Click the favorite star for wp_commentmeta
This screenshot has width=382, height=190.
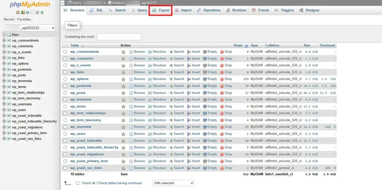[124, 52]
